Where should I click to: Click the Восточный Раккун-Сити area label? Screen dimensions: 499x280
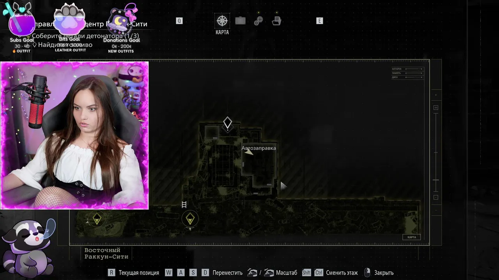click(106, 253)
